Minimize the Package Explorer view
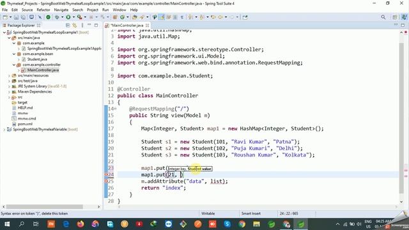This screenshot has height=230, width=409. [89, 25]
